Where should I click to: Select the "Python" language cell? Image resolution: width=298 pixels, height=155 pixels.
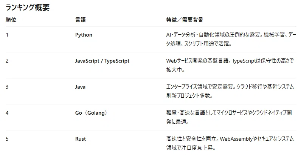pyautogui.click(x=84, y=35)
